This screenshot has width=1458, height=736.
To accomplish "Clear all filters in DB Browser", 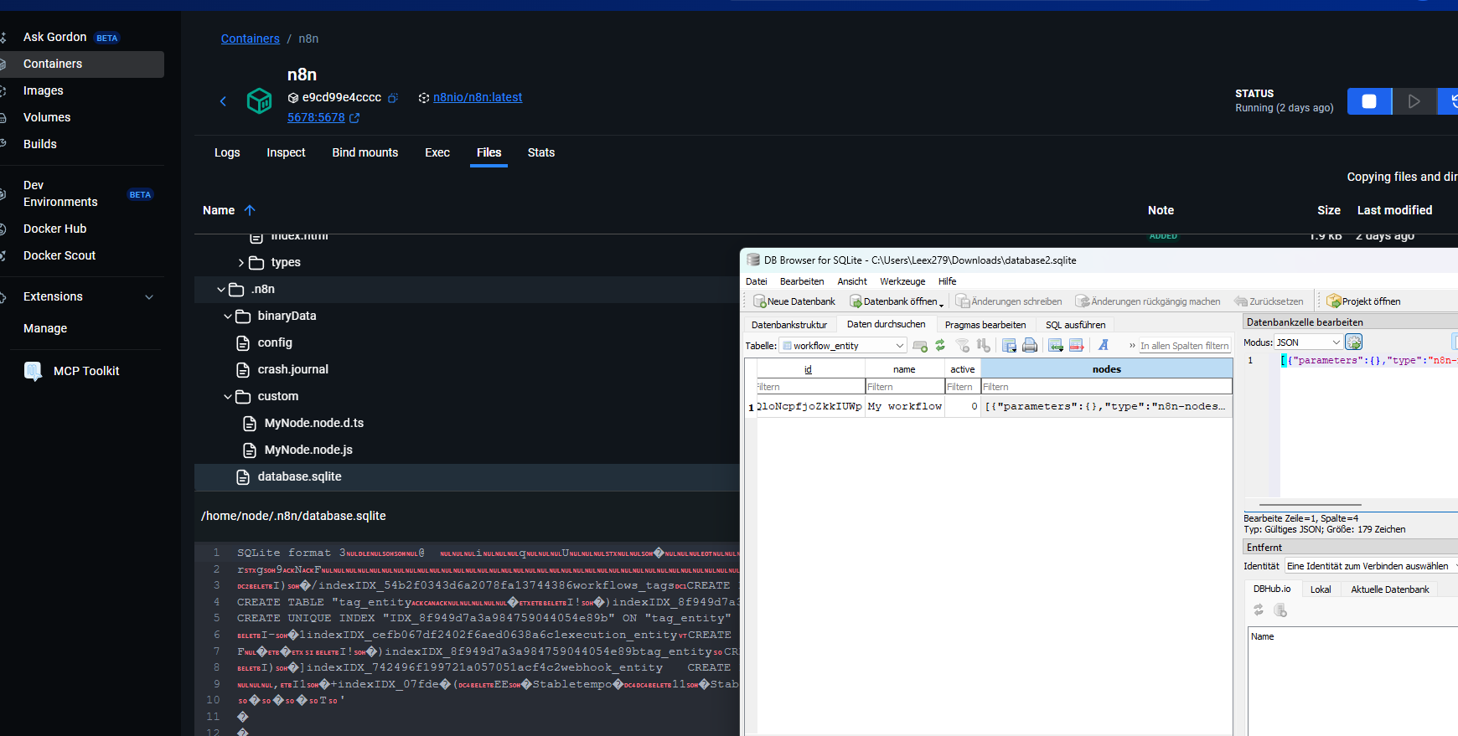I will pos(963,346).
